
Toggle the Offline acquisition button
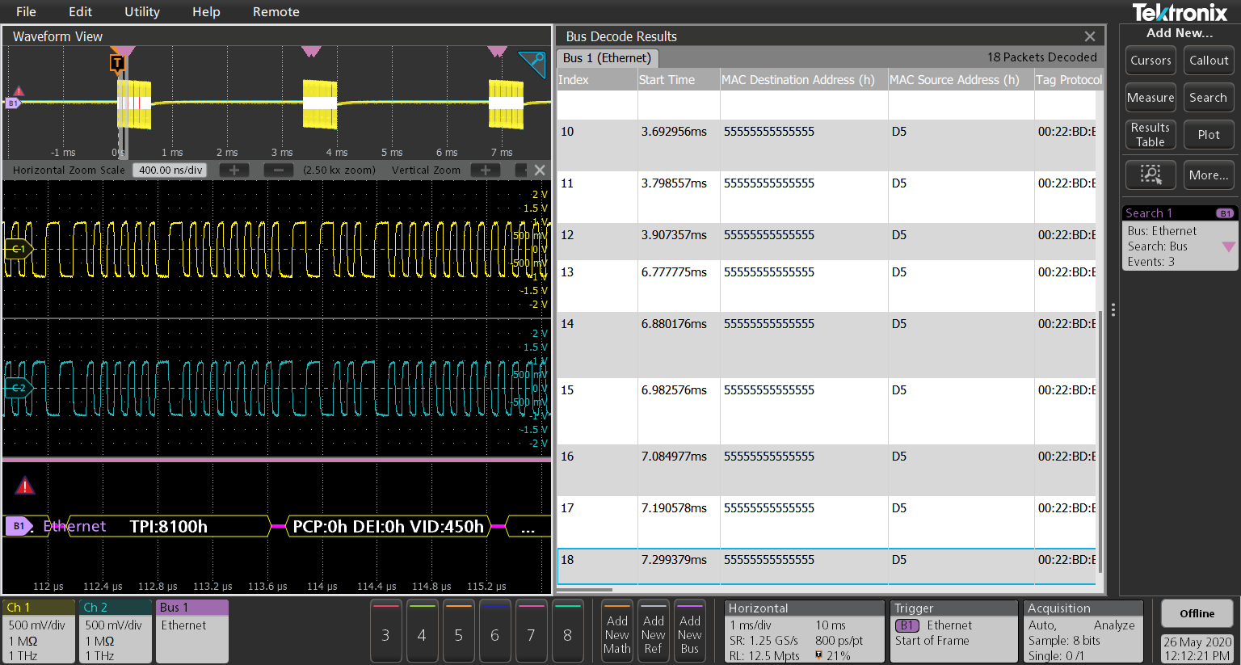pos(1197,613)
